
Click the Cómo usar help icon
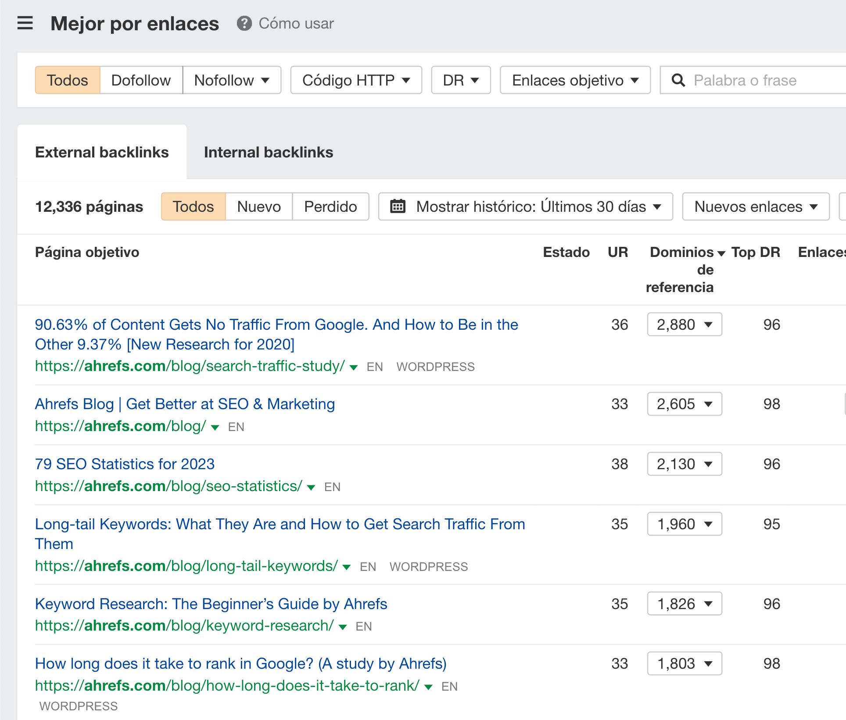pos(244,24)
